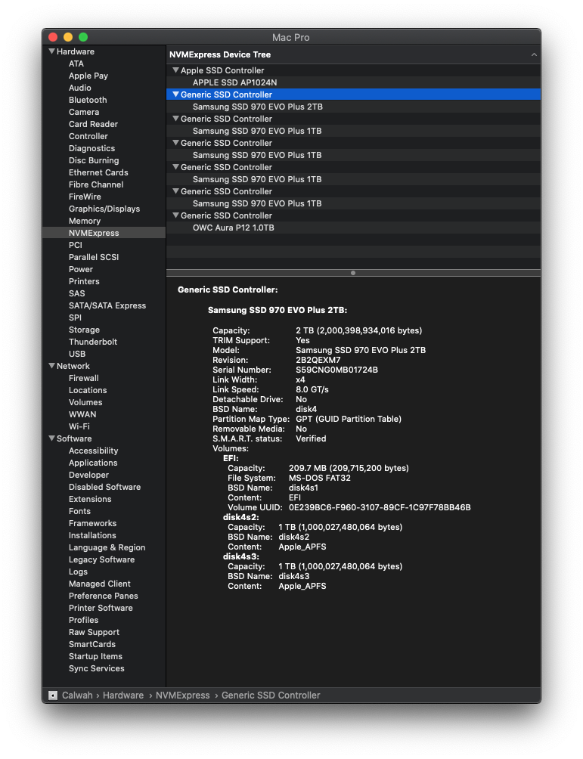
Task: Select Locations under Network
Action: point(88,390)
